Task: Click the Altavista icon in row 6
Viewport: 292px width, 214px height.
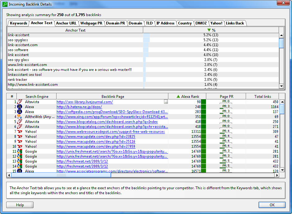Action: pos(20,127)
